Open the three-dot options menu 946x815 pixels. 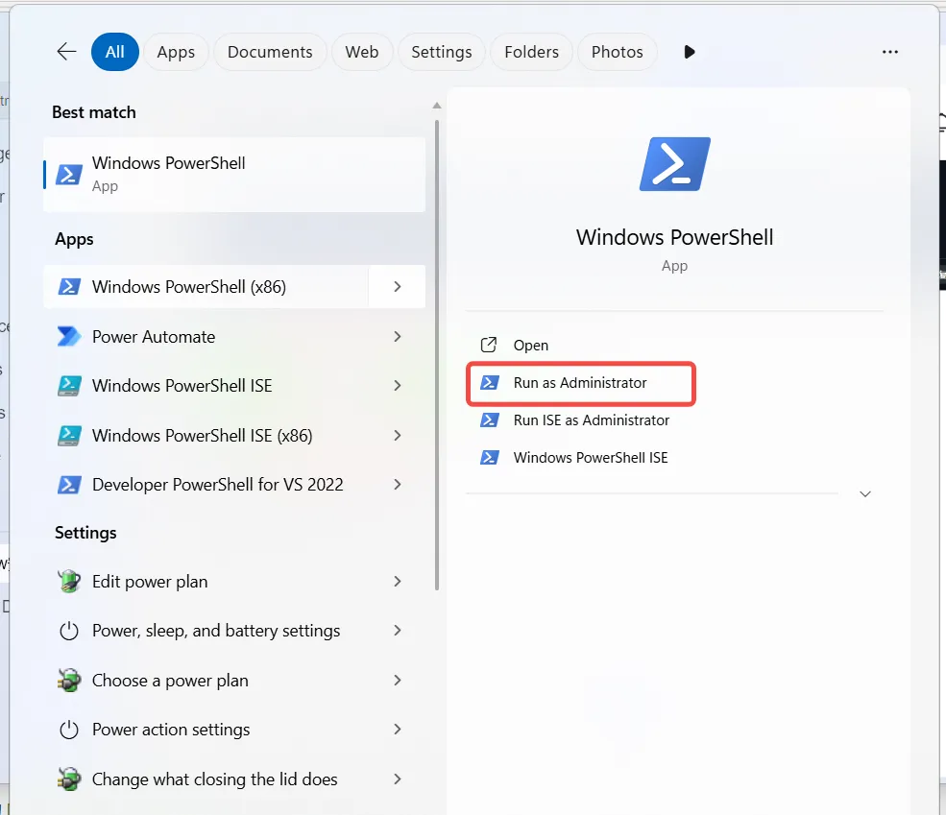(890, 52)
